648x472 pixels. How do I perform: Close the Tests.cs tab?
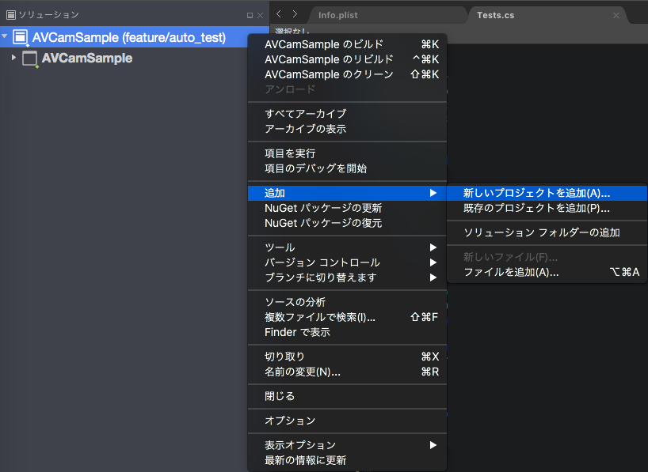pyautogui.click(x=616, y=15)
